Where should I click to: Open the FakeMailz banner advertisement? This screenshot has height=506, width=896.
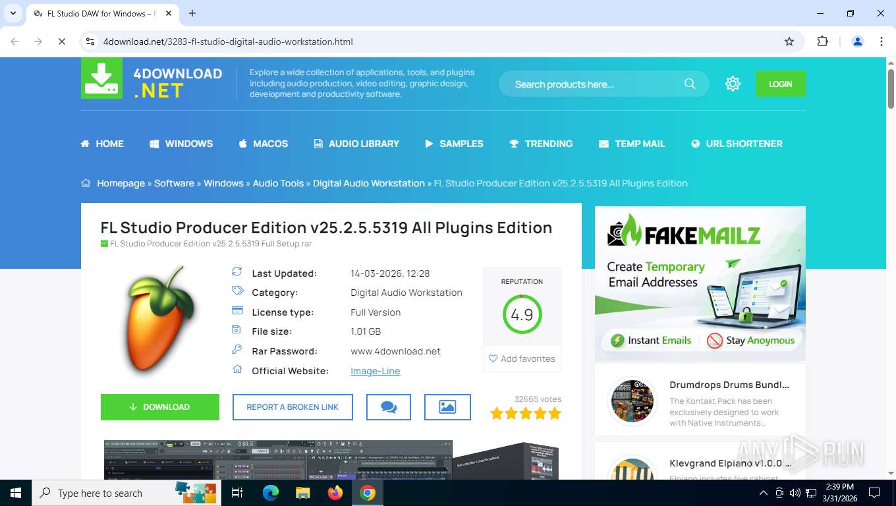700,283
